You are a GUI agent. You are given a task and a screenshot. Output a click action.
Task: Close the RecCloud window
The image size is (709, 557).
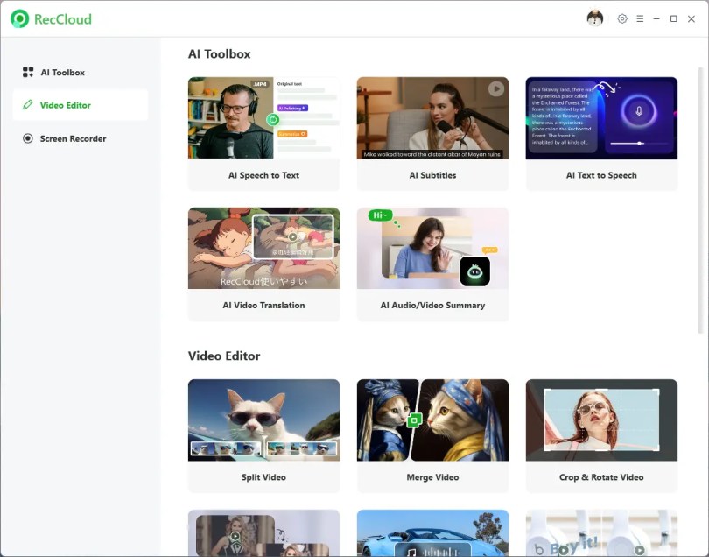coord(691,18)
